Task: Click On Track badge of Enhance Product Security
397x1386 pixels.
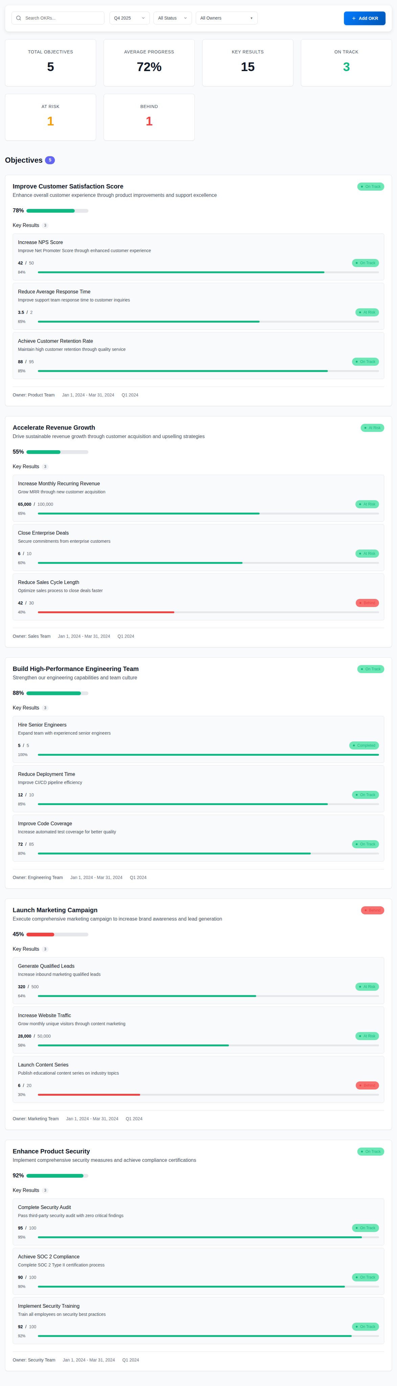Action: [371, 1152]
